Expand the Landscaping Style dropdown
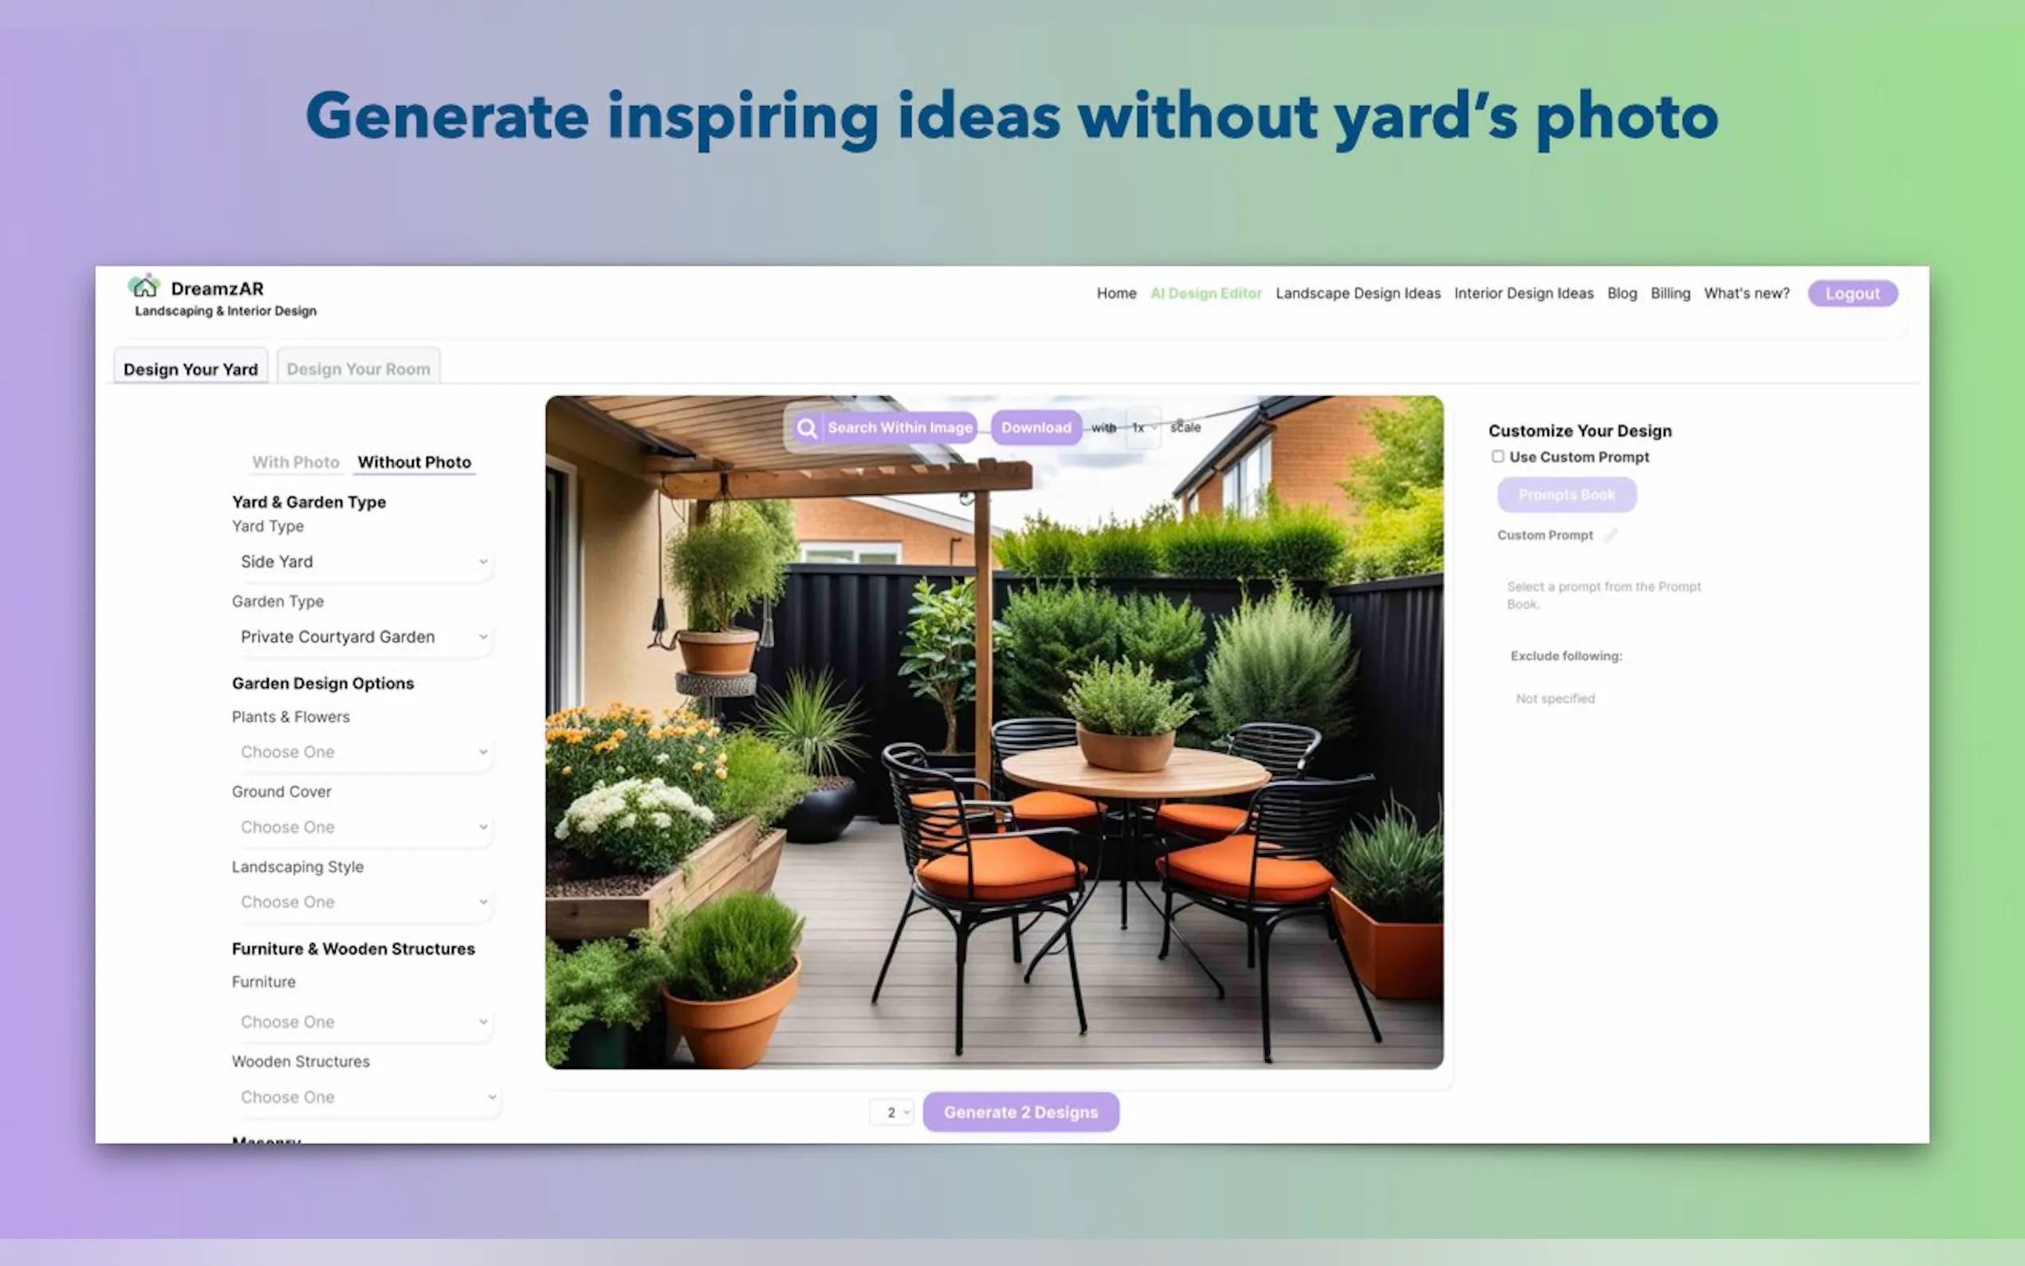 (362, 902)
